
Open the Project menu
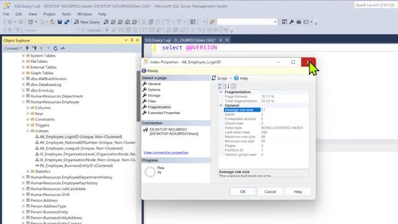point(49,14)
